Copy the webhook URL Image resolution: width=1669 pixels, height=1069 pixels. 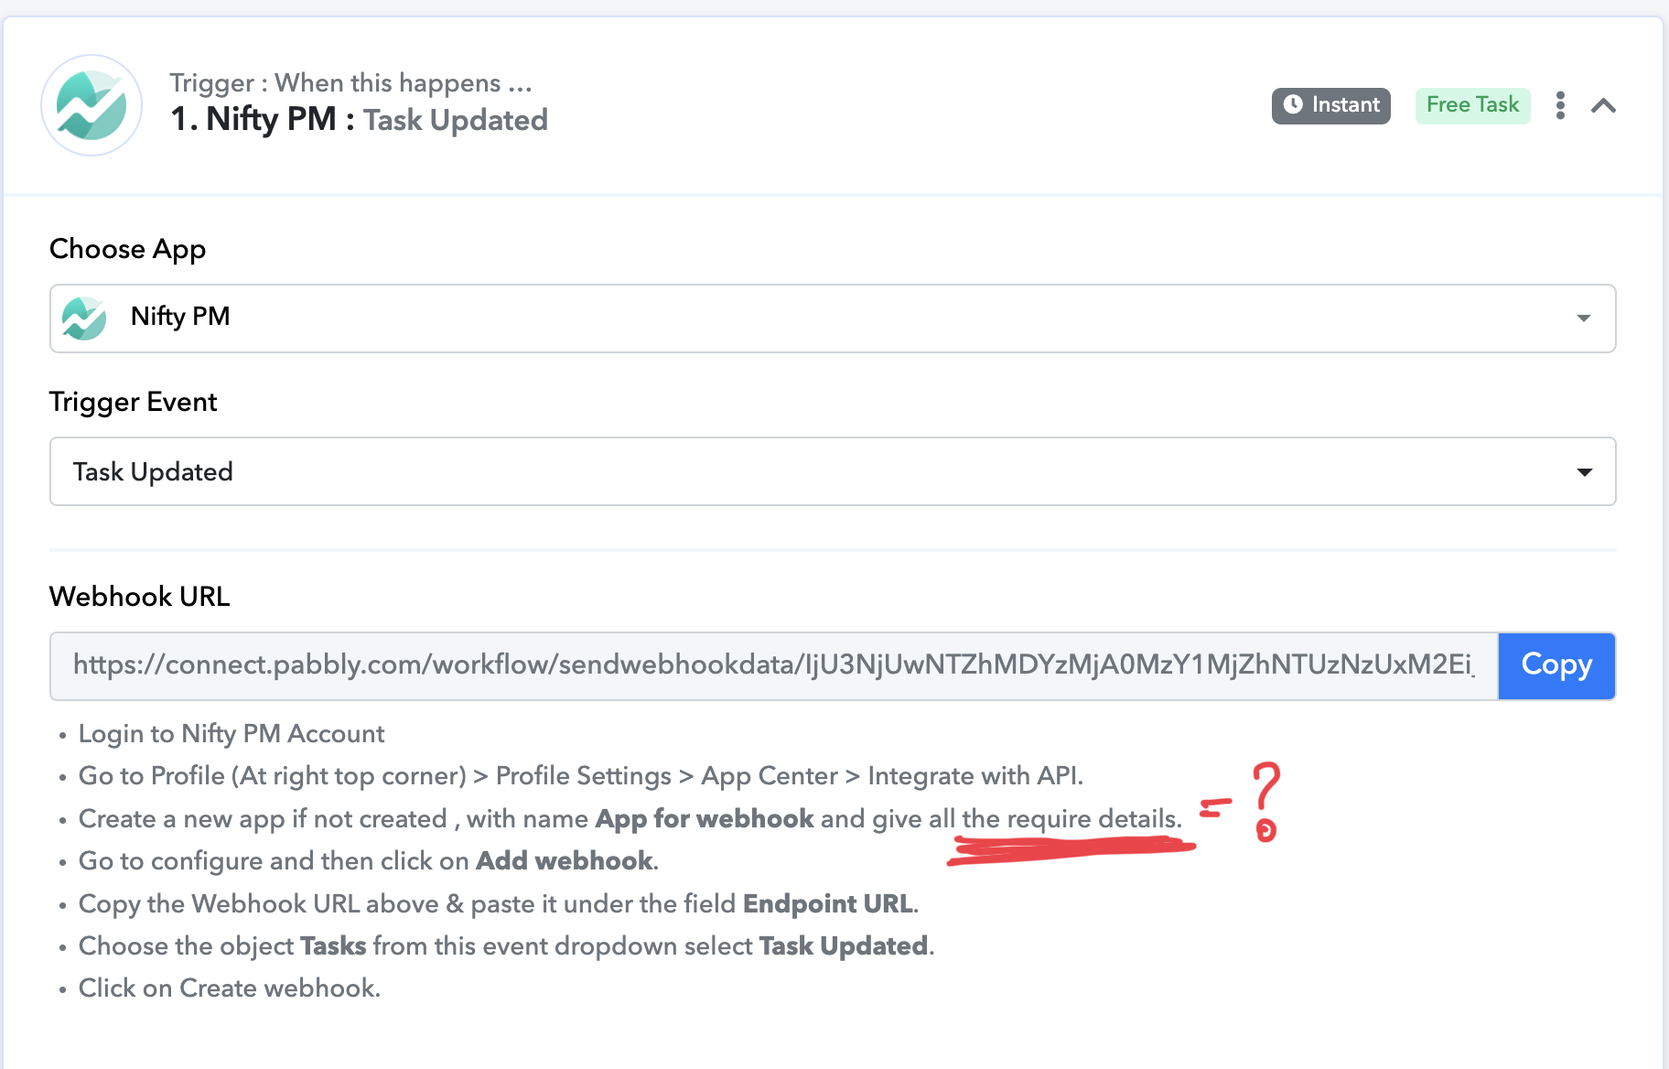pos(1556,665)
